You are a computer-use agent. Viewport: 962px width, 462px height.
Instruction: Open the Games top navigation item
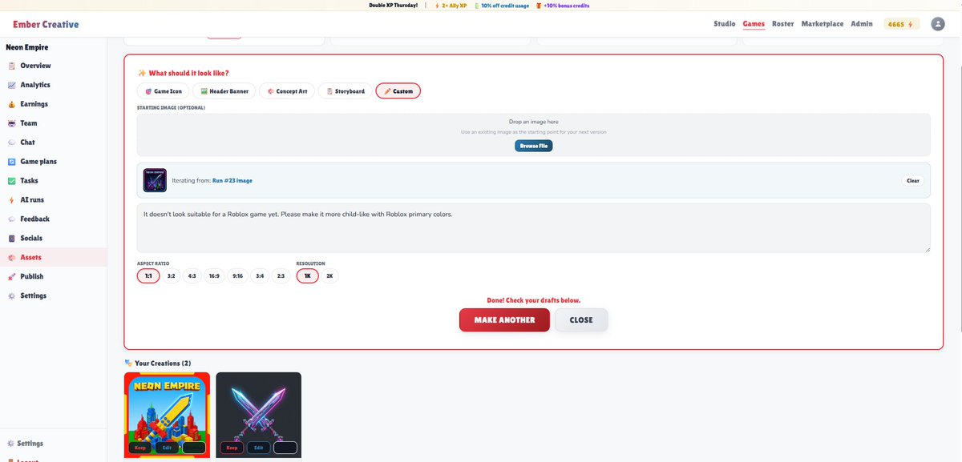pyautogui.click(x=754, y=24)
